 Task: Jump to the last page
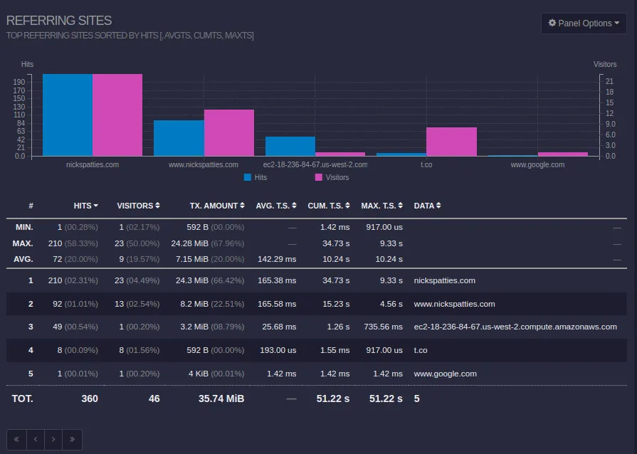pos(71,439)
